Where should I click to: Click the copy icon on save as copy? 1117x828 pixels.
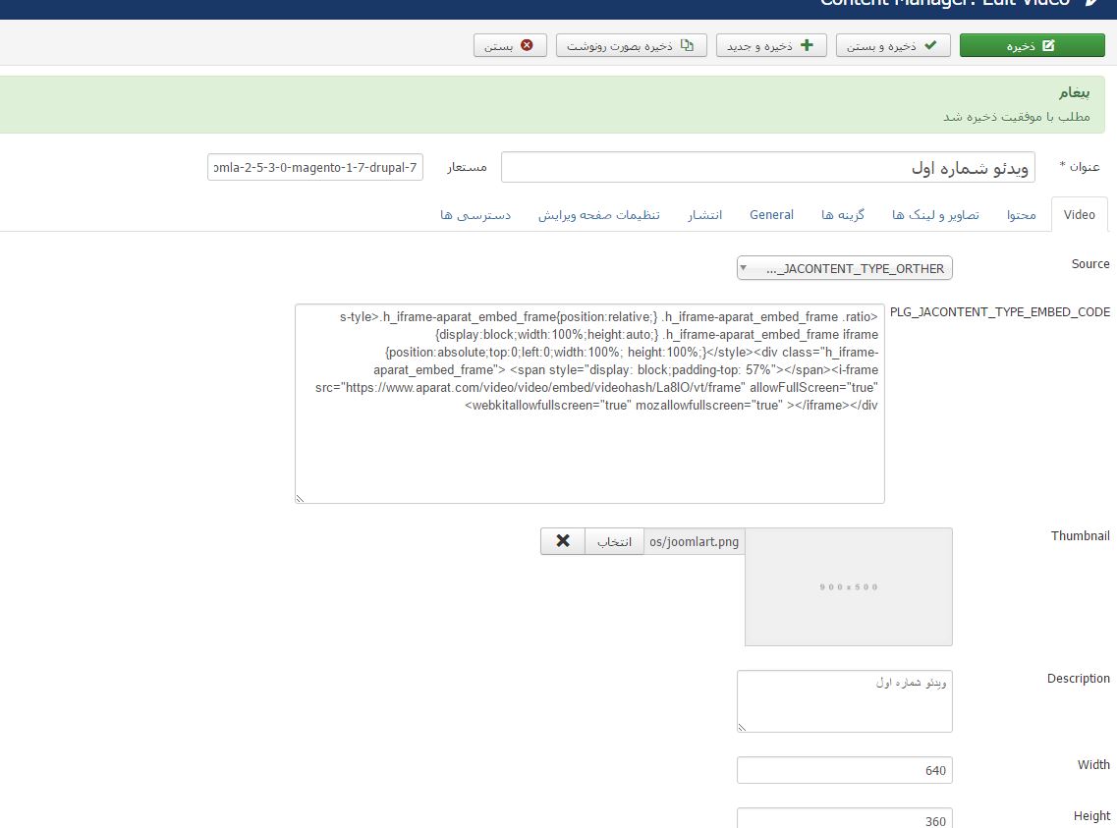[687, 45]
